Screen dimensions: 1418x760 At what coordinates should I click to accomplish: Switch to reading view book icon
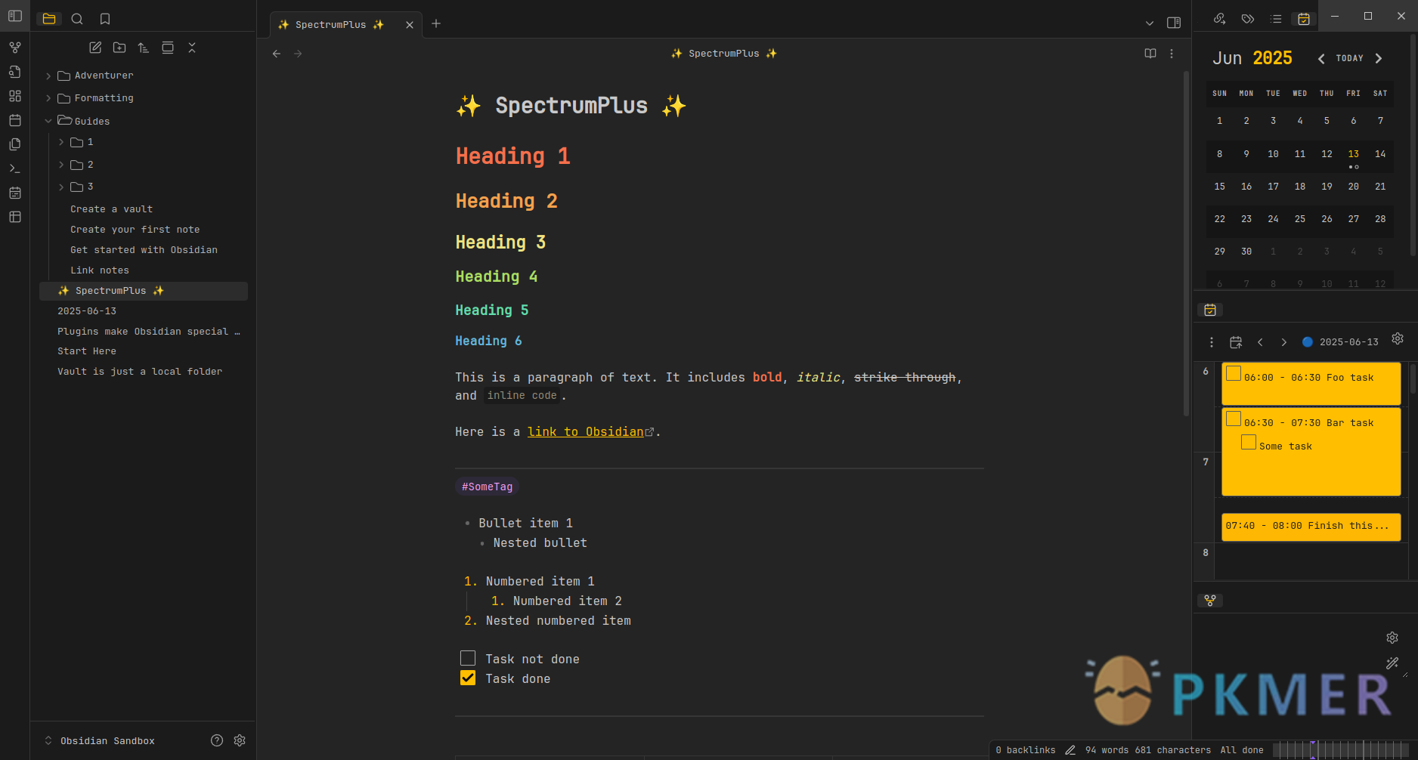[x=1150, y=54]
